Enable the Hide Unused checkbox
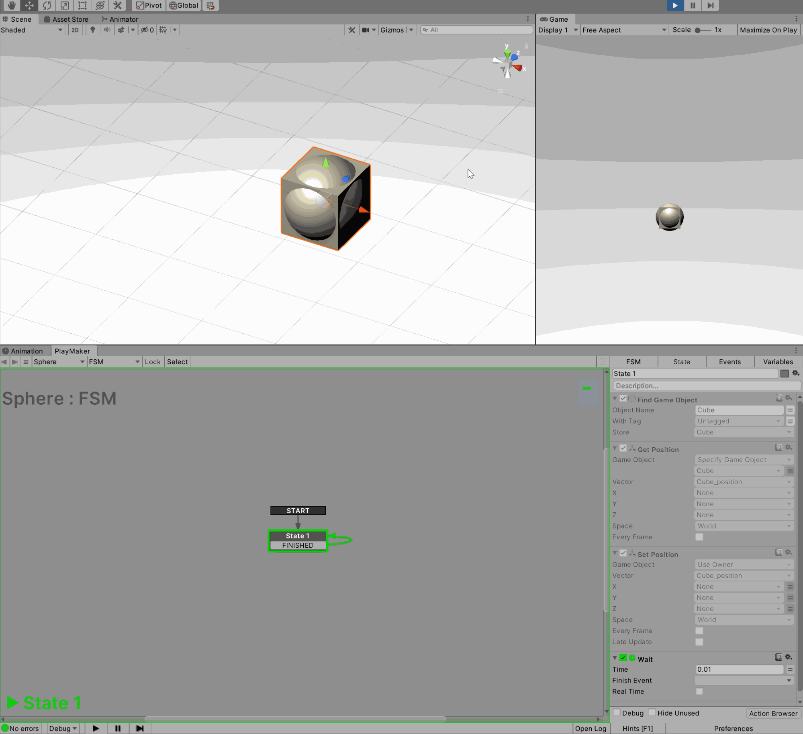The height and width of the screenshot is (734, 803). 652,713
